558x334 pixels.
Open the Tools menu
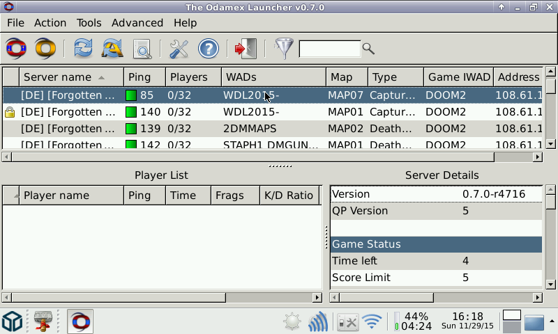(89, 23)
